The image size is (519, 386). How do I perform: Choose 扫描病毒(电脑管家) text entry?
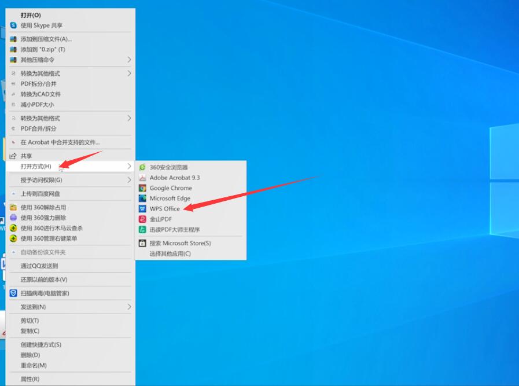45,293
